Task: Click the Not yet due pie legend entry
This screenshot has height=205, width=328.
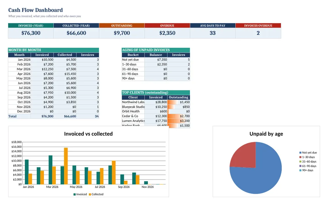Action: tap(308, 153)
